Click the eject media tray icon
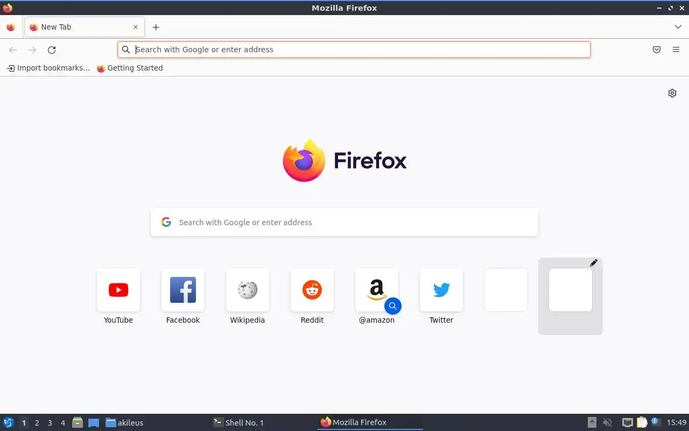 [x=592, y=422]
